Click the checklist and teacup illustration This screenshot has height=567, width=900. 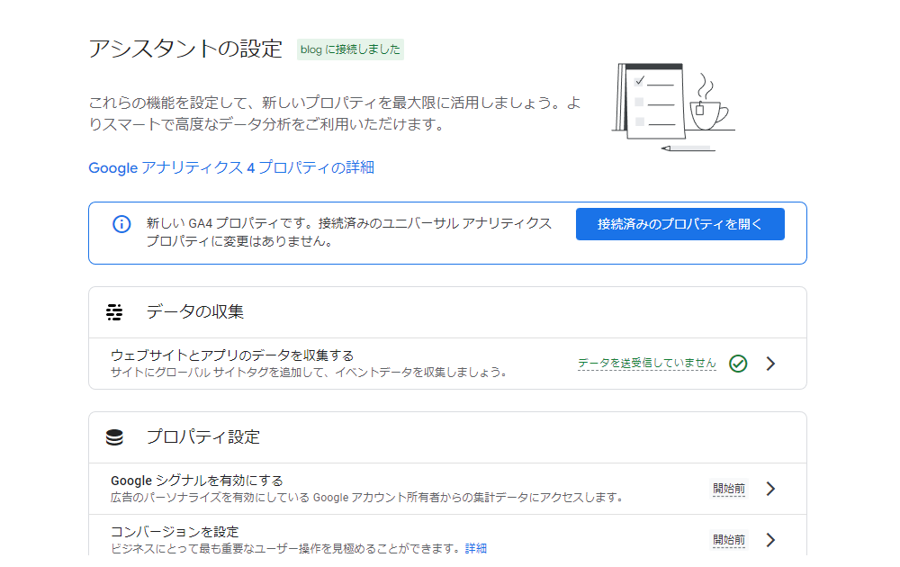point(671,106)
